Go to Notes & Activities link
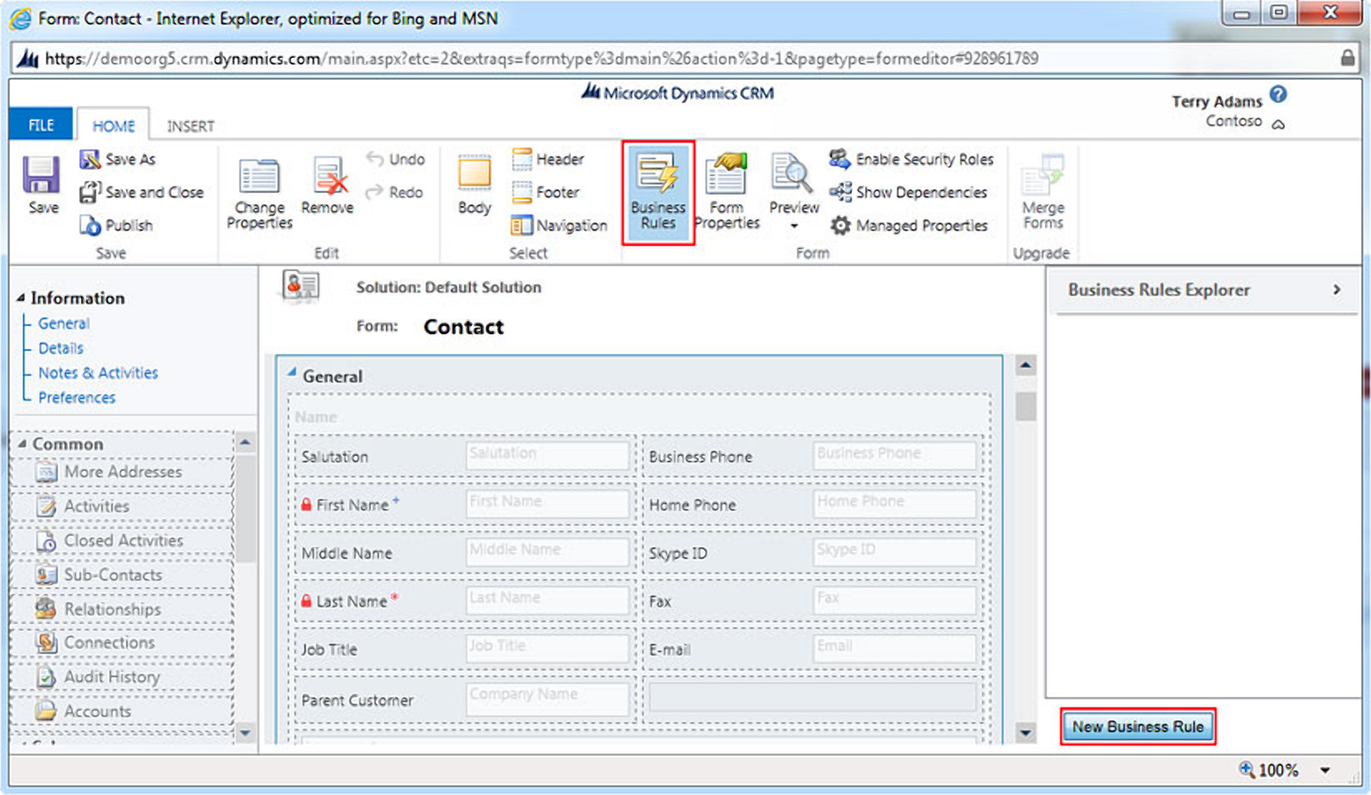 pos(97,373)
